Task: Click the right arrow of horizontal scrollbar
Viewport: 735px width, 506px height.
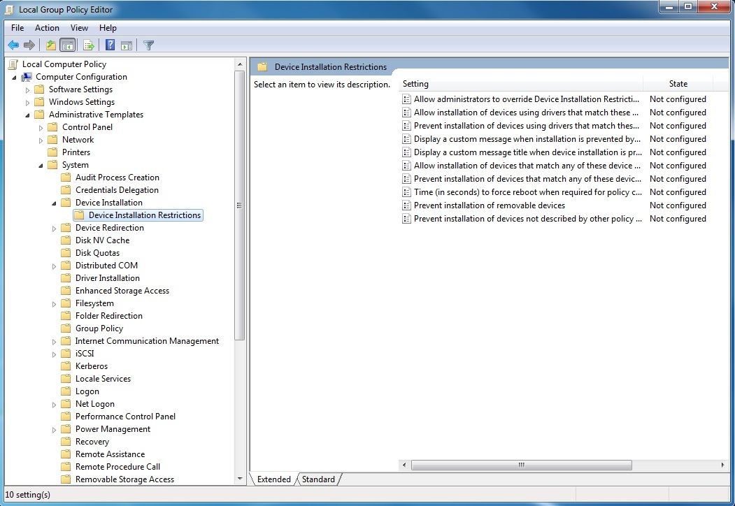Action: [722, 465]
